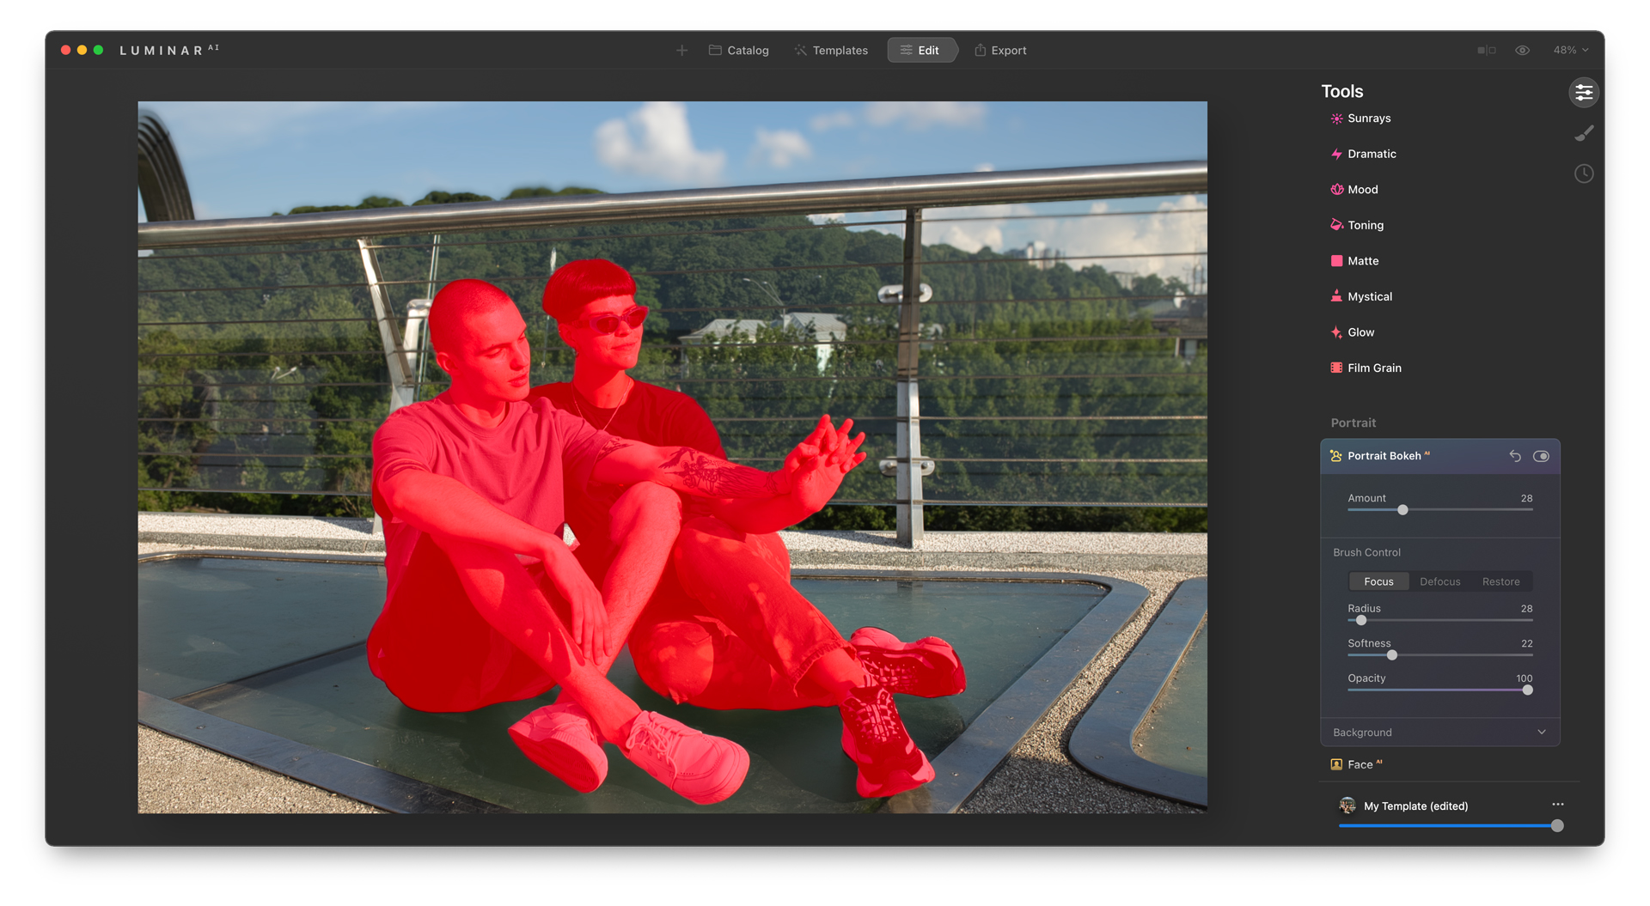Click the Sunrays tool icon
1650x906 pixels.
[1336, 119]
